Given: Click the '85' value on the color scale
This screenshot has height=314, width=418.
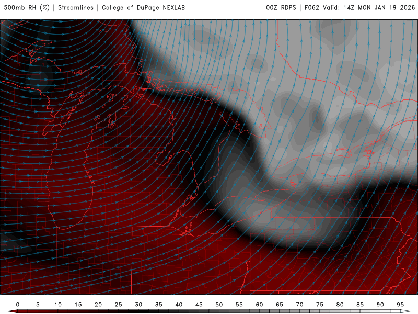Looking at the screenshot, I should point(360,305).
